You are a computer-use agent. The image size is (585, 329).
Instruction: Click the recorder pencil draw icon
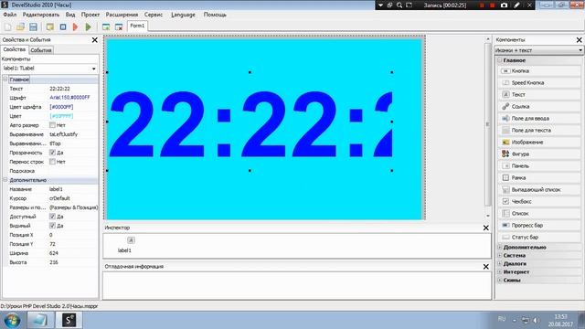(x=516, y=5)
